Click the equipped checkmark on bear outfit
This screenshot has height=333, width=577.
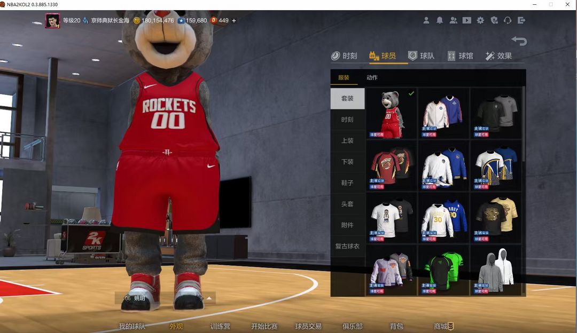click(x=411, y=93)
